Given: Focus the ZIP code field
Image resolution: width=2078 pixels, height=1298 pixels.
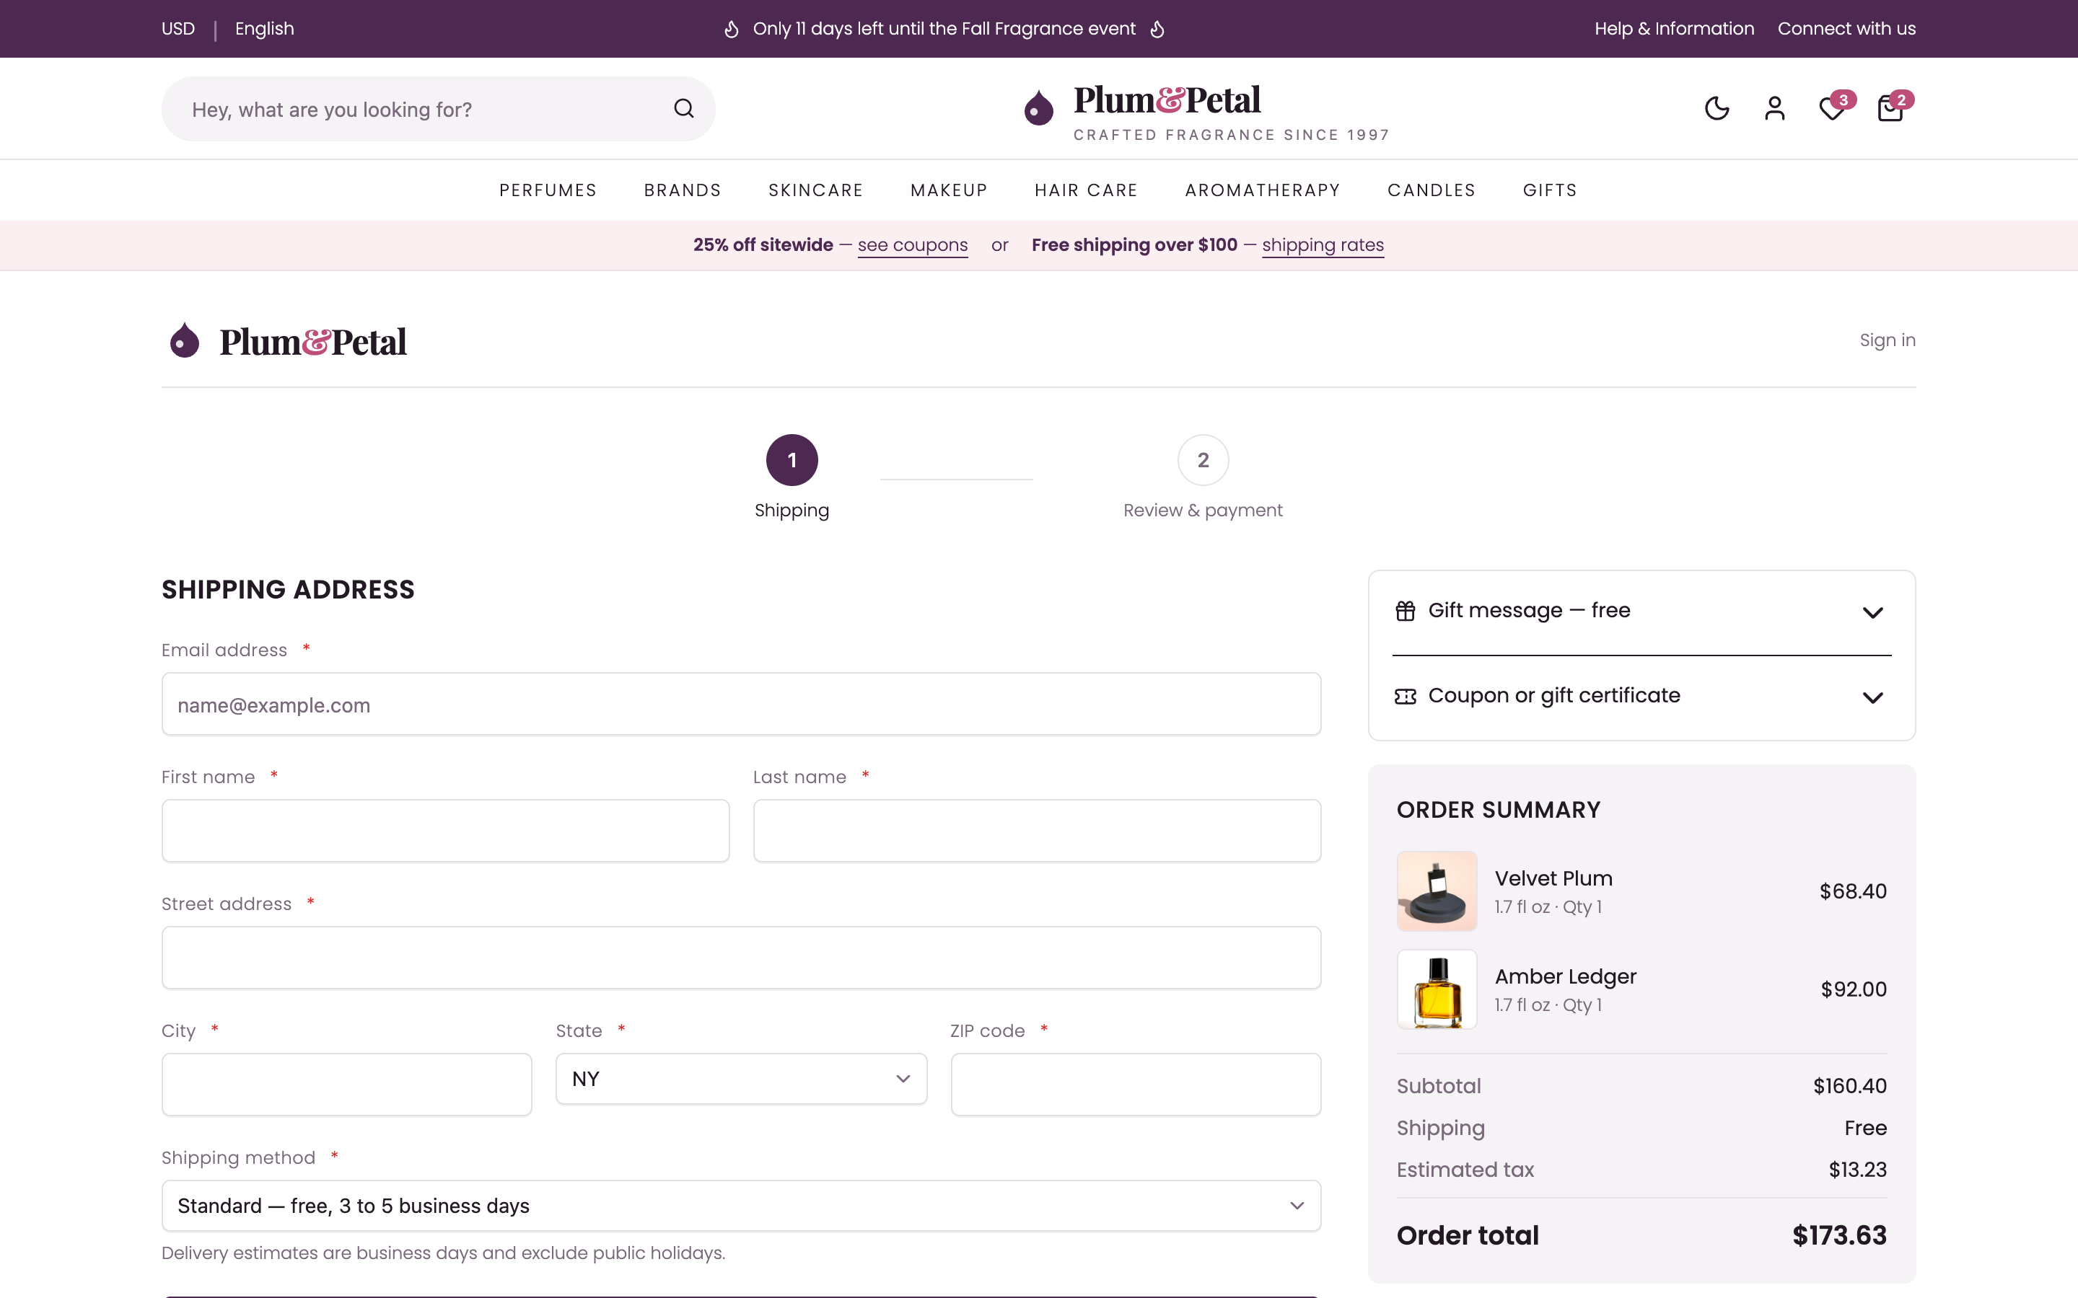Looking at the screenshot, I should pyautogui.click(x=1135, y=1085).
